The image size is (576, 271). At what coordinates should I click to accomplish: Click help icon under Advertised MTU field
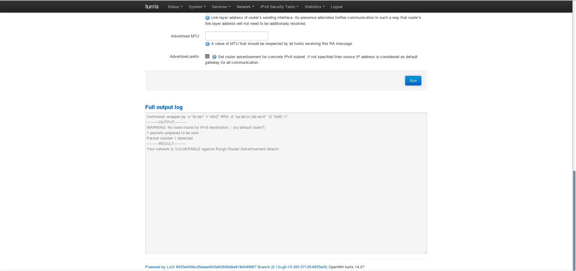207,44
